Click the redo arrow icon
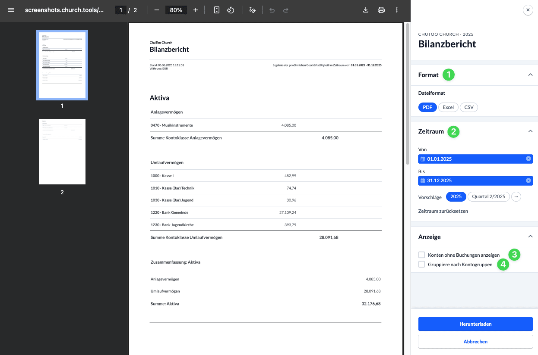This screenshot has height=355, width=538. [285, 10]
